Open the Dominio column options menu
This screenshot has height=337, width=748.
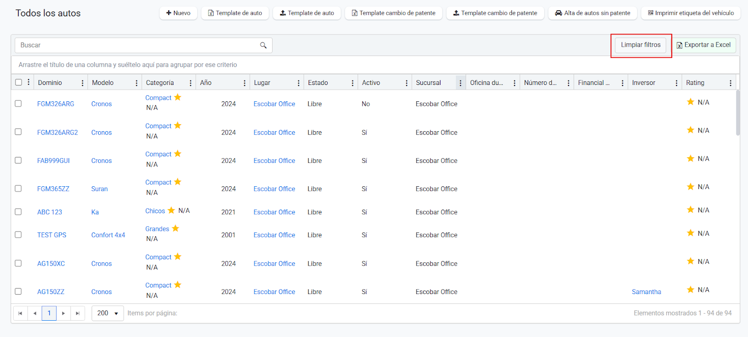tap(83, 83)
